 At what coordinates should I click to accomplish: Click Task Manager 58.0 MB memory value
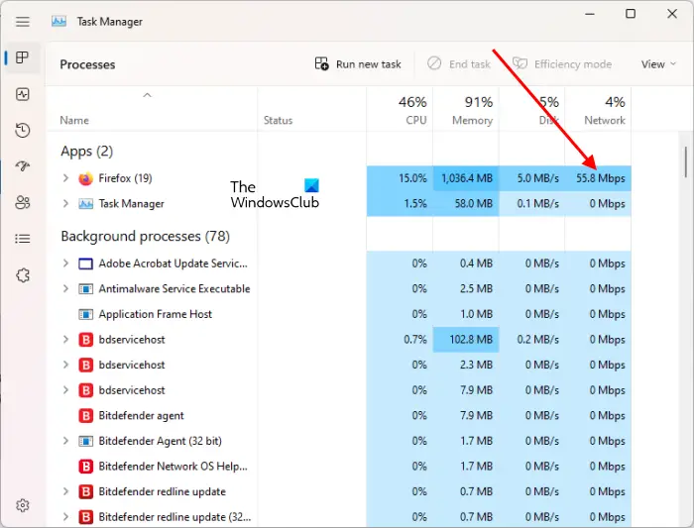tap(474, 203)
